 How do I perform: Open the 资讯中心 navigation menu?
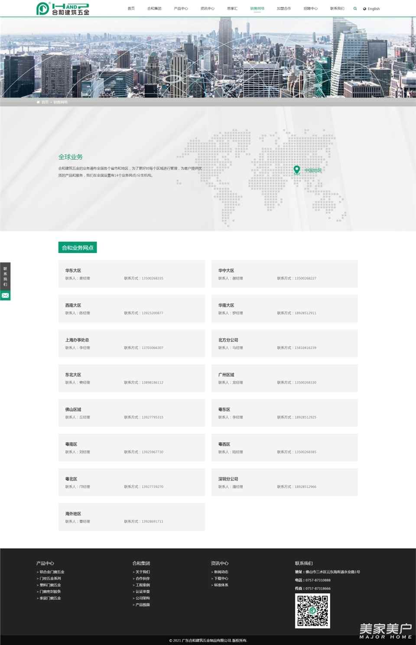click(207, 9)
